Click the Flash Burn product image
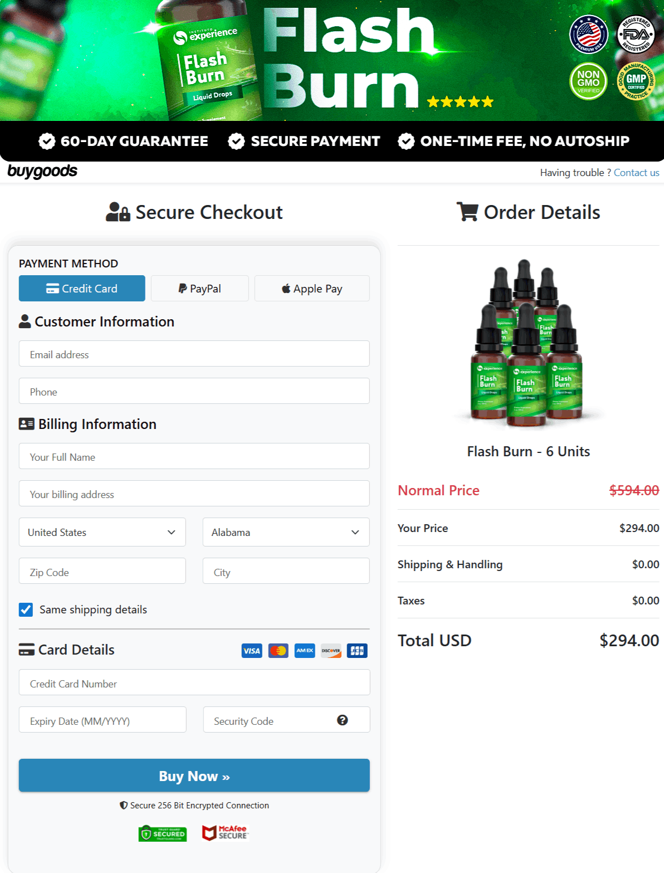 (528, 343)
